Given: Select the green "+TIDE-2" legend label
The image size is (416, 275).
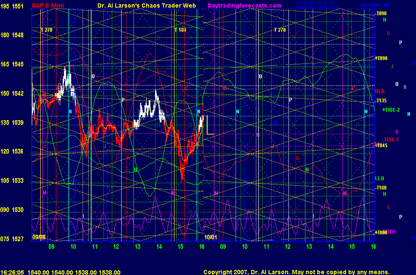Looking at the screenshot, I should point(391,110).
